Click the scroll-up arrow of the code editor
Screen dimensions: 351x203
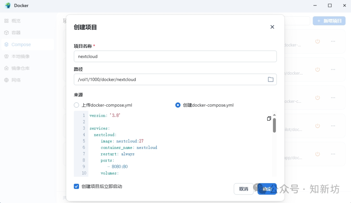274,115
